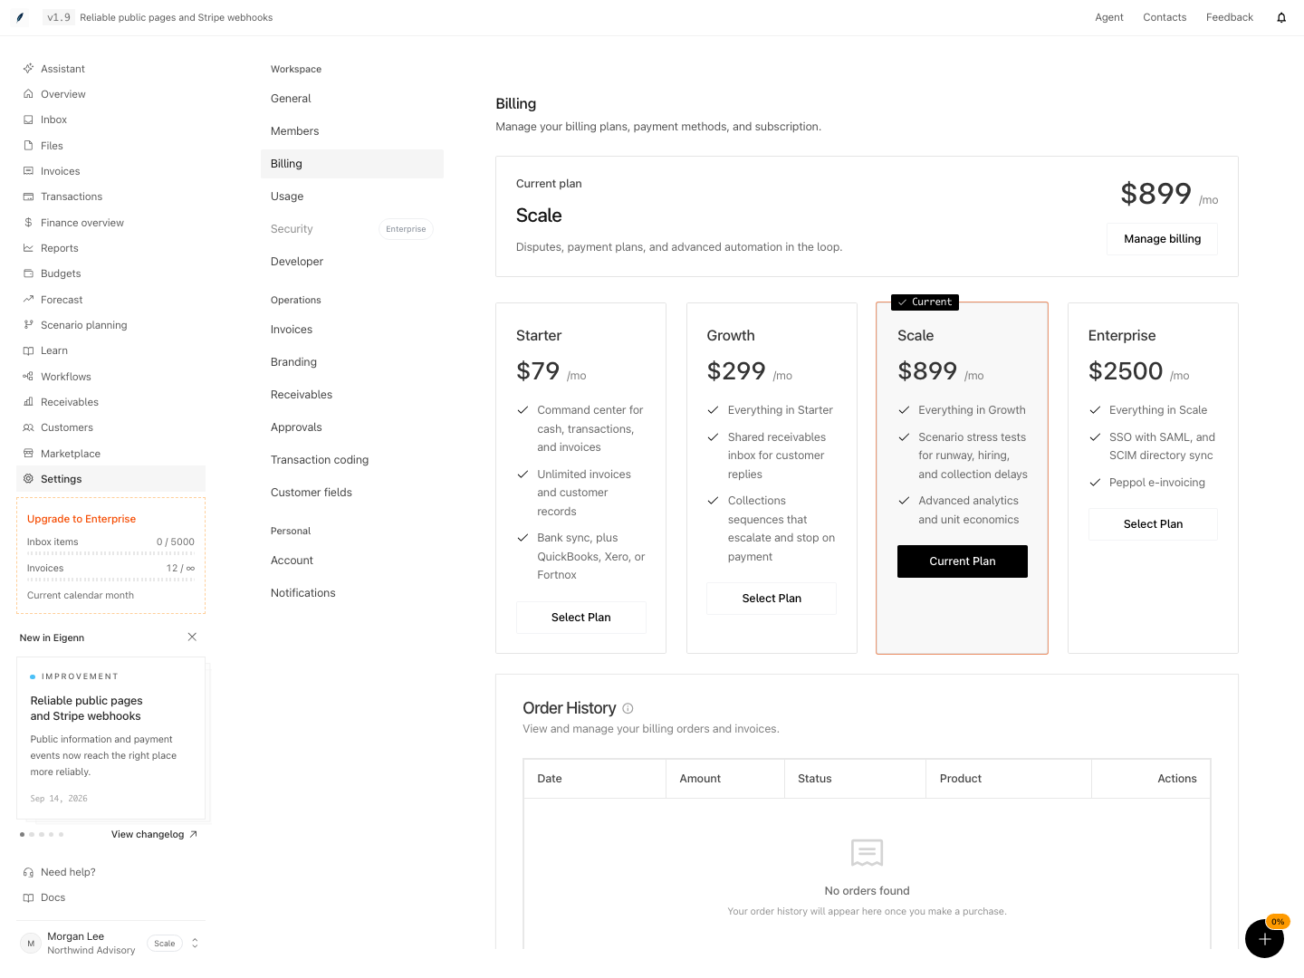Open the Members settings page
Viewport: 1304px width, 978px height.
coord(352,131)
